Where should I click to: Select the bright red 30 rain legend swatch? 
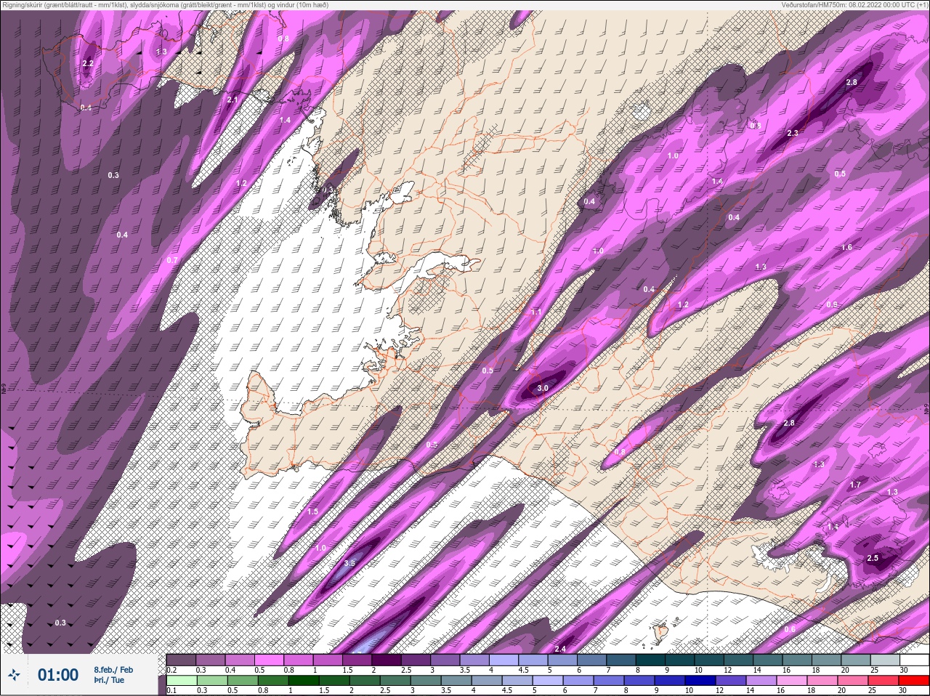(913, 681)
